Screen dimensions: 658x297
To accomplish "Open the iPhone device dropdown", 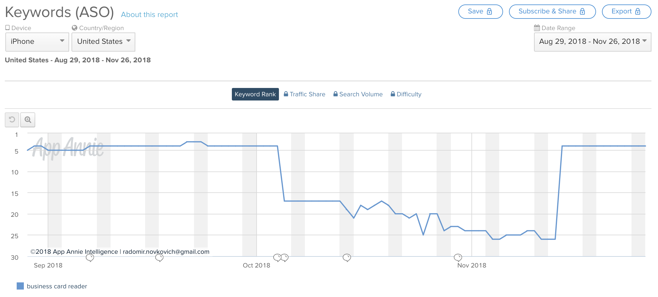I will pos(37,42).
